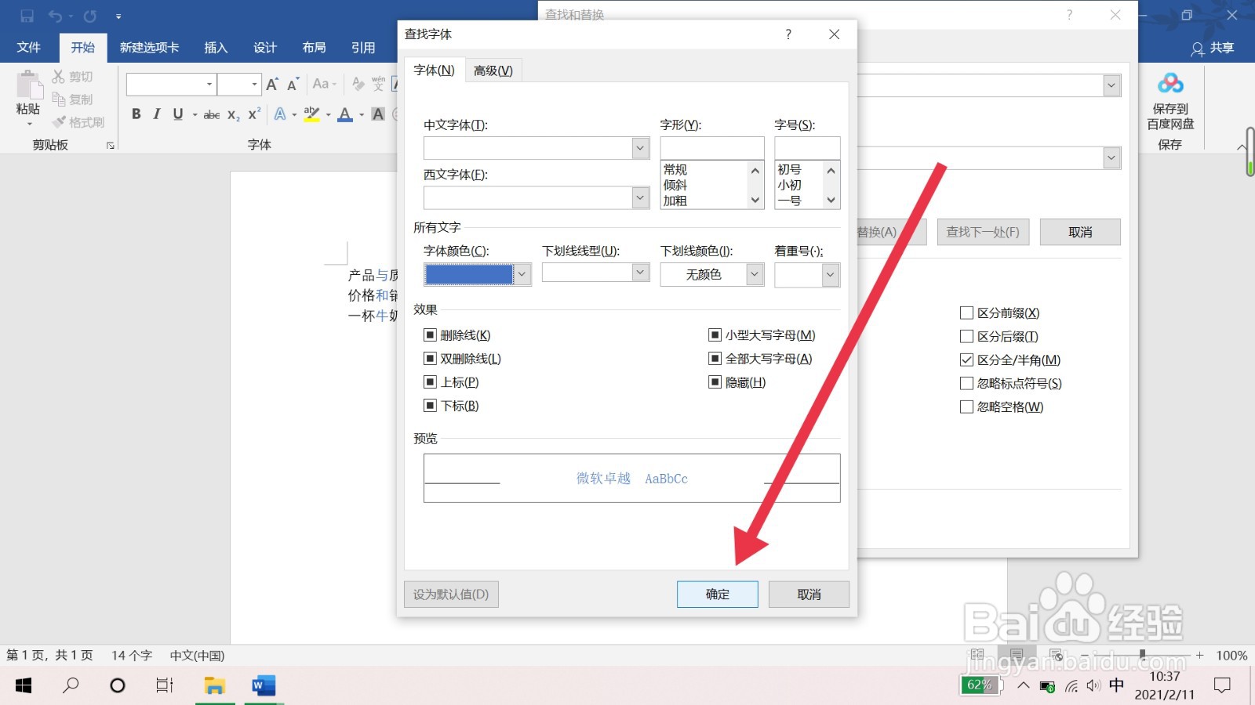1255x705 pixels.
Task: Click 取消 in the Find and Replace dialog
Action: [x=1080, y=232]
